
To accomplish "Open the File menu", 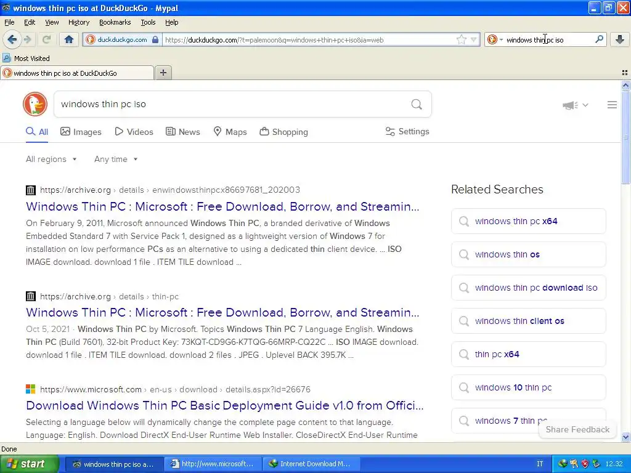I will tap(9, 22).
